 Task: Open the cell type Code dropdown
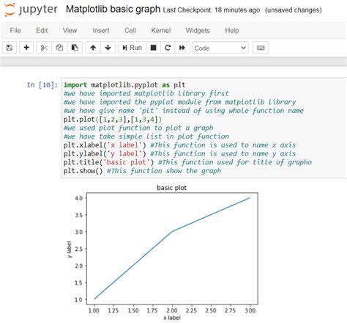click(220, 48)
